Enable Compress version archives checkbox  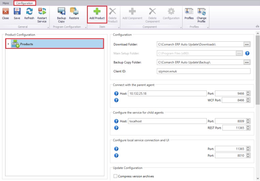coord(115,176)
